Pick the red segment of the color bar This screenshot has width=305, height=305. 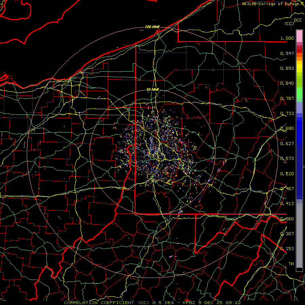299,51
